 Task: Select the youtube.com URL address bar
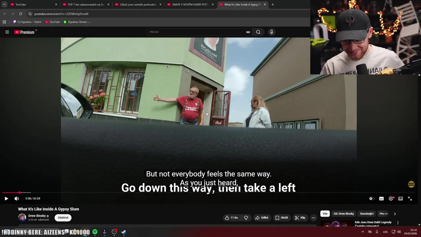pyautogui.click(x=61, y=14)
